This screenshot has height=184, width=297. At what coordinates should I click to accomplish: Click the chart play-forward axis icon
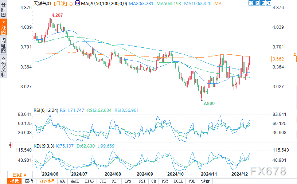[x=263, y=3]
